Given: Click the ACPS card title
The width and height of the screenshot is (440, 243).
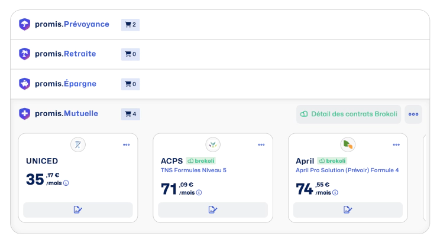Looking at the screenshot, I should [172, 161].
